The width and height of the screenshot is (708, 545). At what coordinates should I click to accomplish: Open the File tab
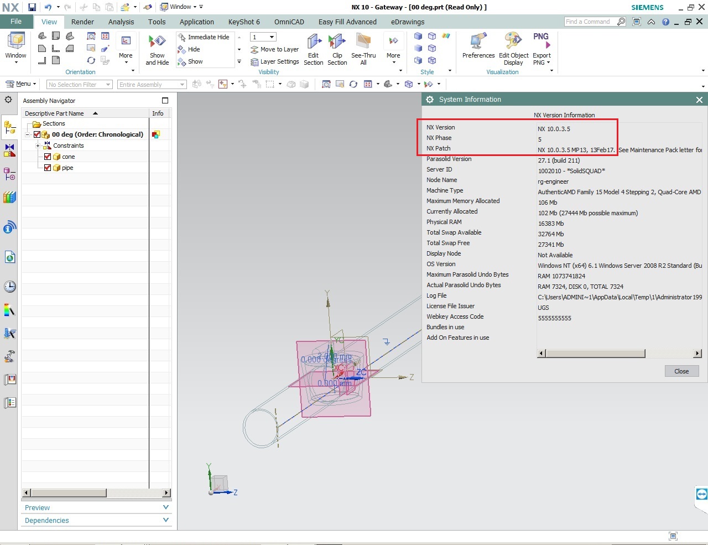[16, 22]
